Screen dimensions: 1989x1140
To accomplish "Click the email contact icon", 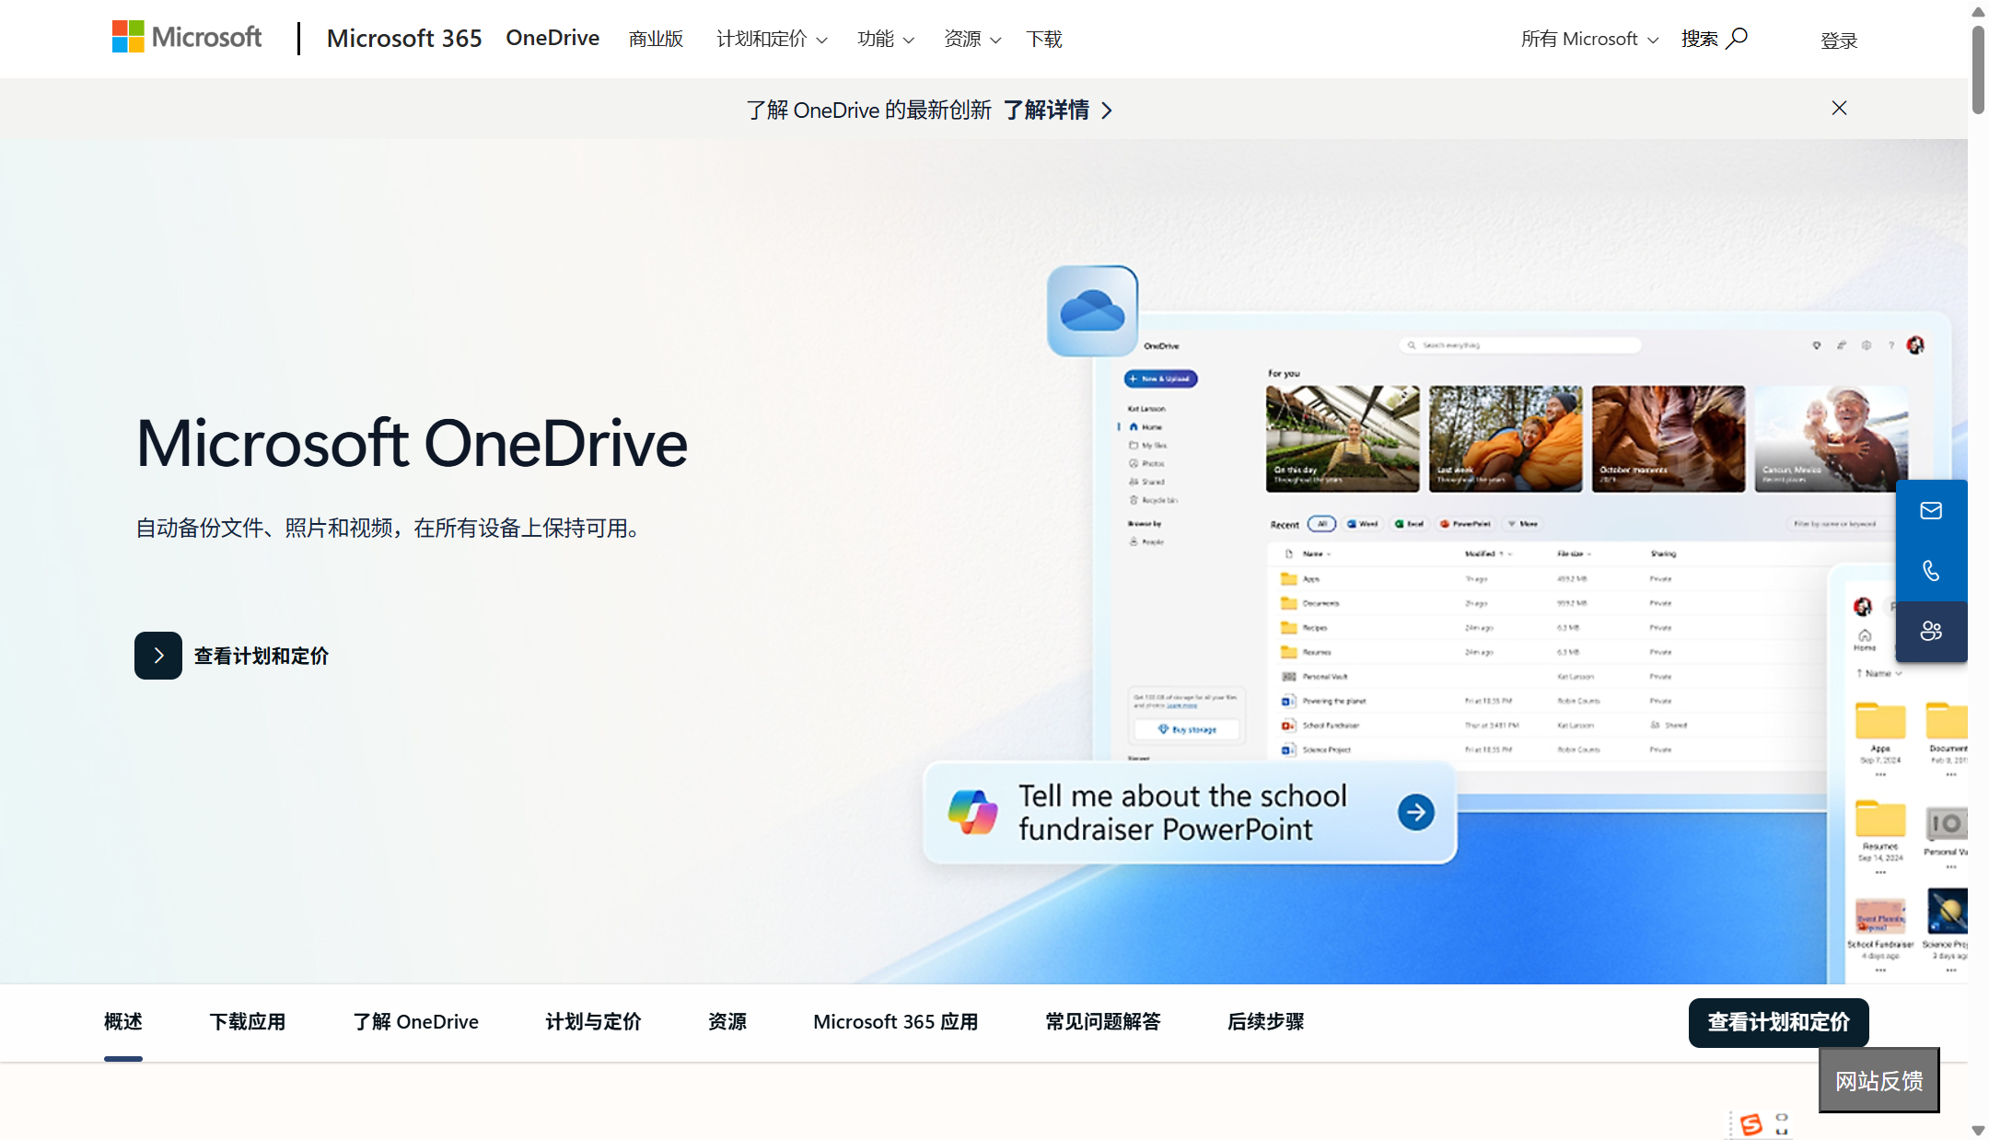I will [x=1931, y=509].
